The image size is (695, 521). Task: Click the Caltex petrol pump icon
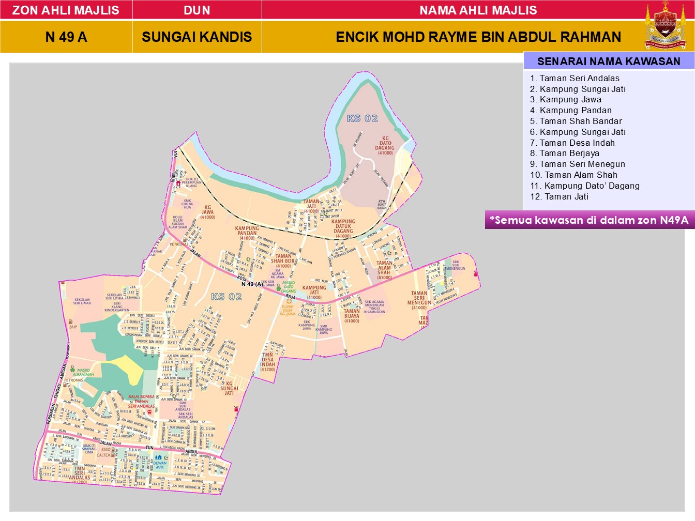pyautogui.click(x=113, y=455)
